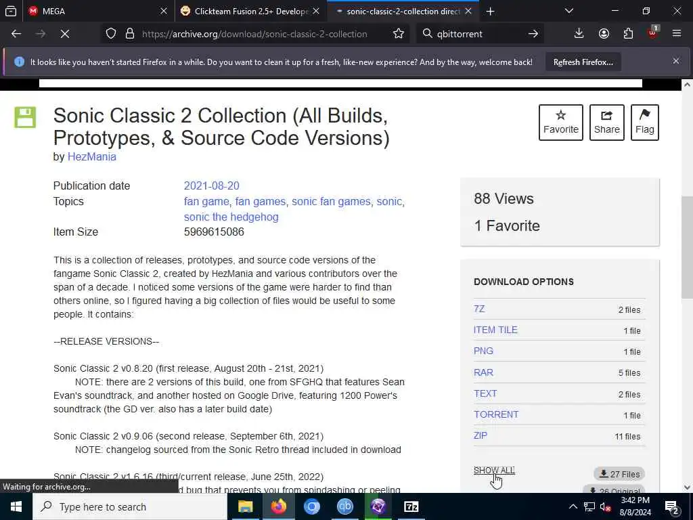This screenshot has width=693, height=520.
Task: Open the 'sonic fan games' topic link
Action: click(x=331, y=202)
